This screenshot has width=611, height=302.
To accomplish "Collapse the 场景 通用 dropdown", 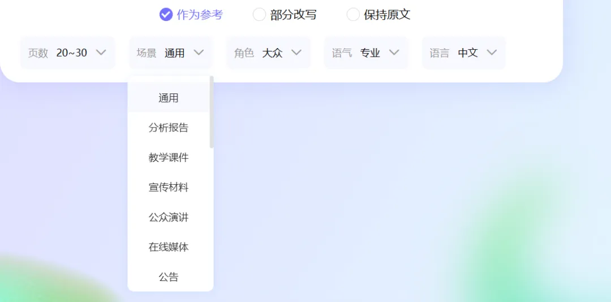I will tap(171, 53).
